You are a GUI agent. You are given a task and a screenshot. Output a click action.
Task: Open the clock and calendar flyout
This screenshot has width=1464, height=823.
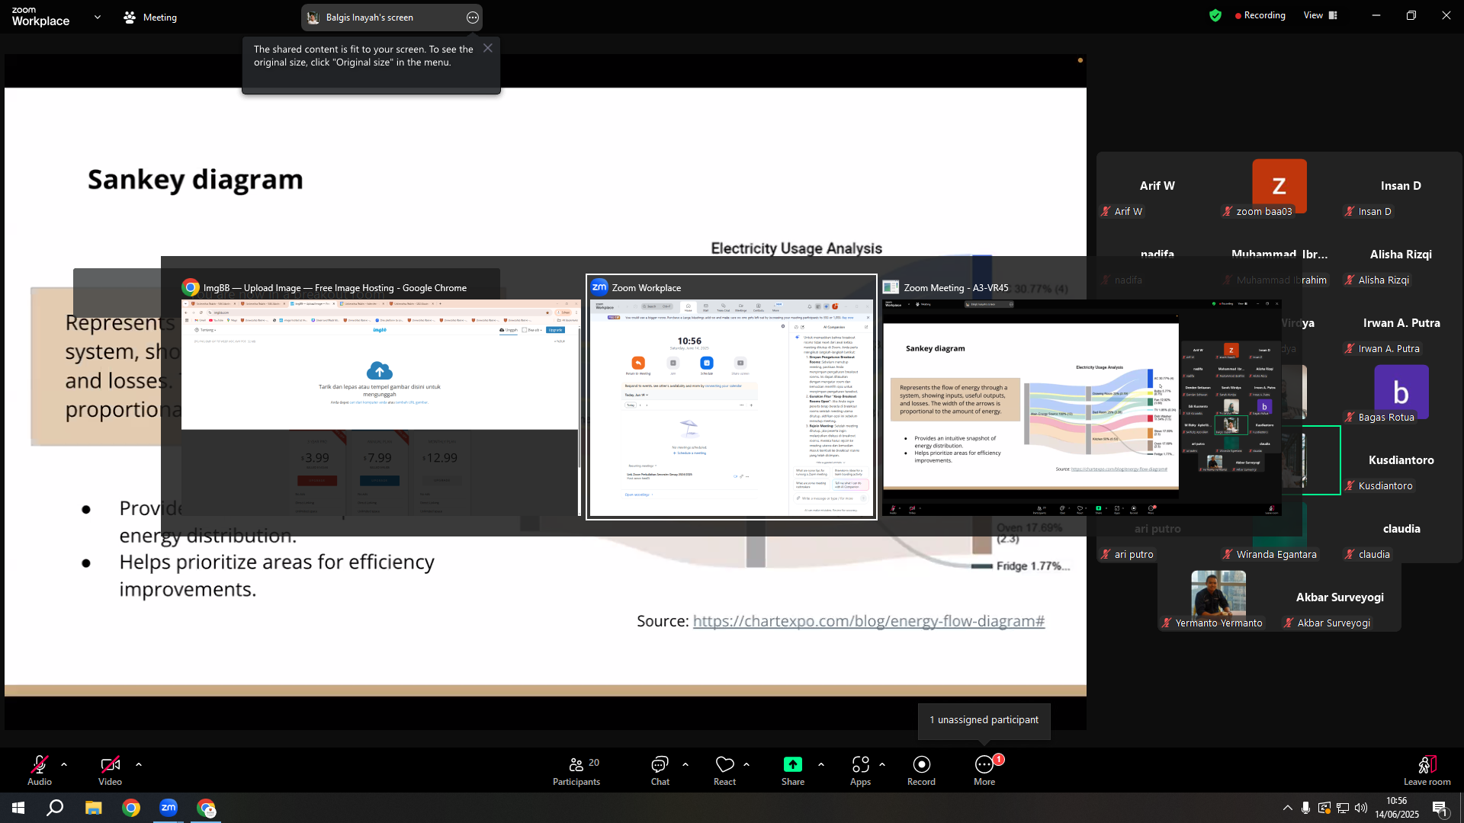(1397, 808)
